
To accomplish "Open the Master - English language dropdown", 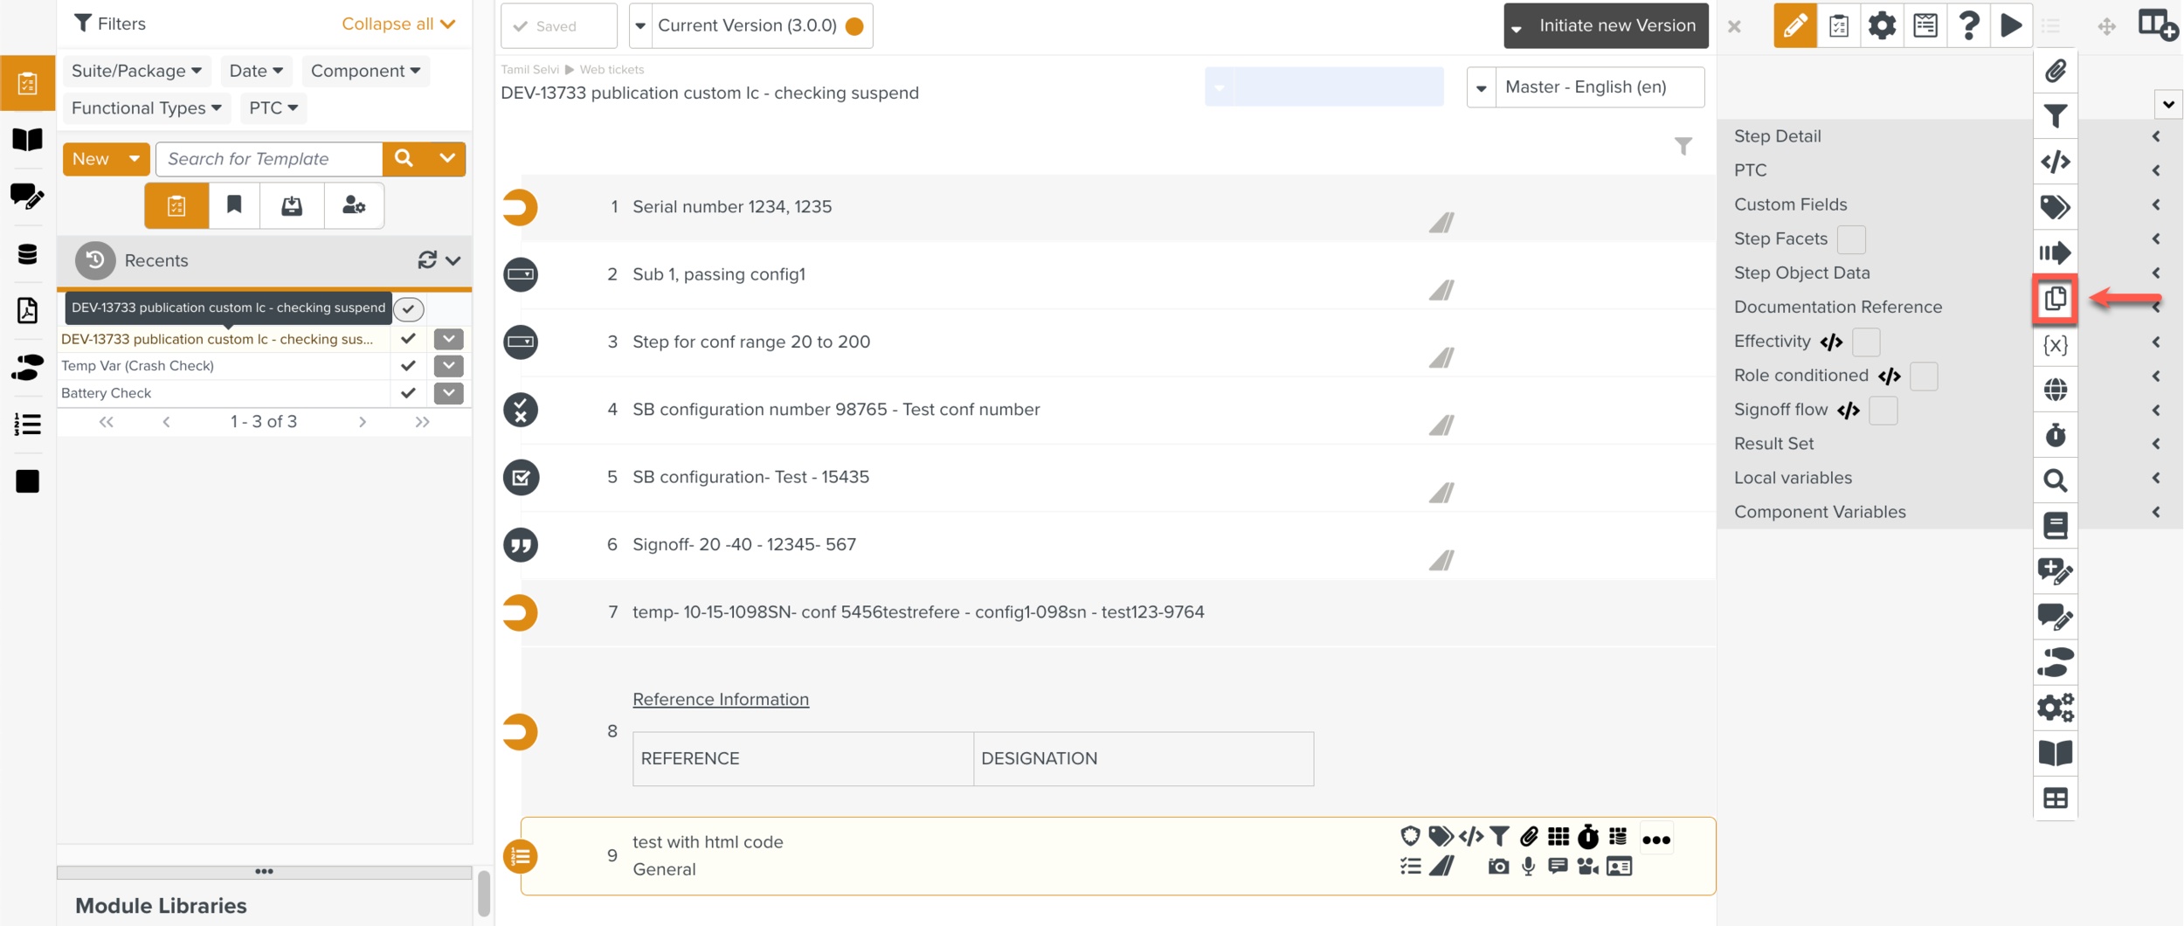I will click(x=1586, y=87).
